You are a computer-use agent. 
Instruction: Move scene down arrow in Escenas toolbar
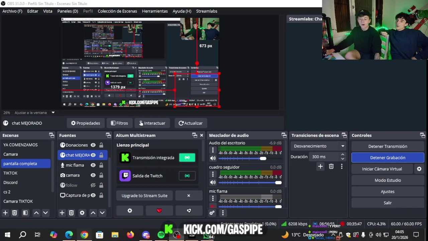(45, 213)
